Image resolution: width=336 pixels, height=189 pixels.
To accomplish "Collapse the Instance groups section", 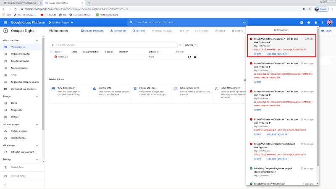I will (x=37, y=124).
